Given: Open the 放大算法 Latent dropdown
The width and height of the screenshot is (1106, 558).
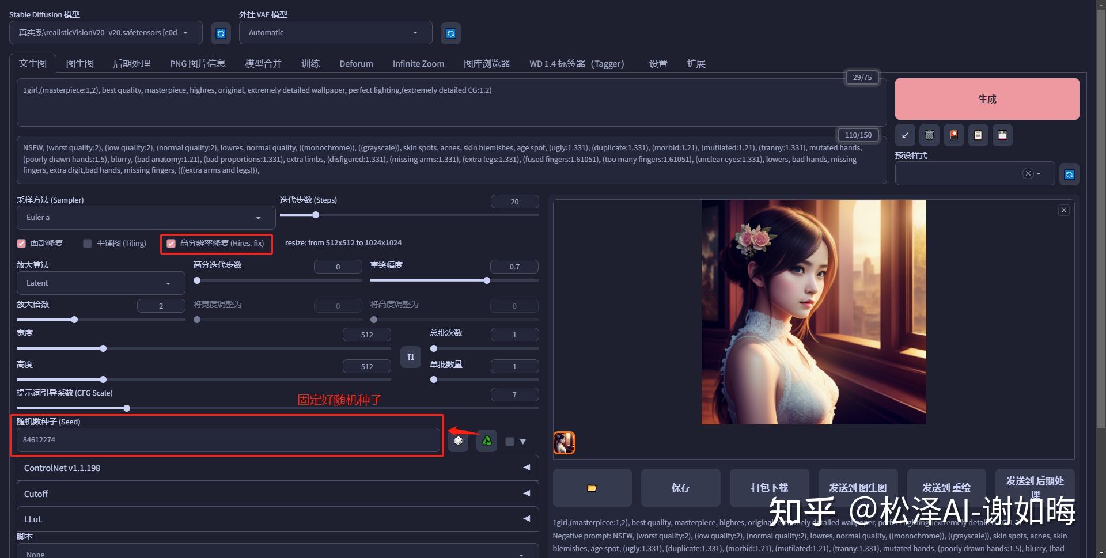Looking at the screenshot, I should coord(100,283).
